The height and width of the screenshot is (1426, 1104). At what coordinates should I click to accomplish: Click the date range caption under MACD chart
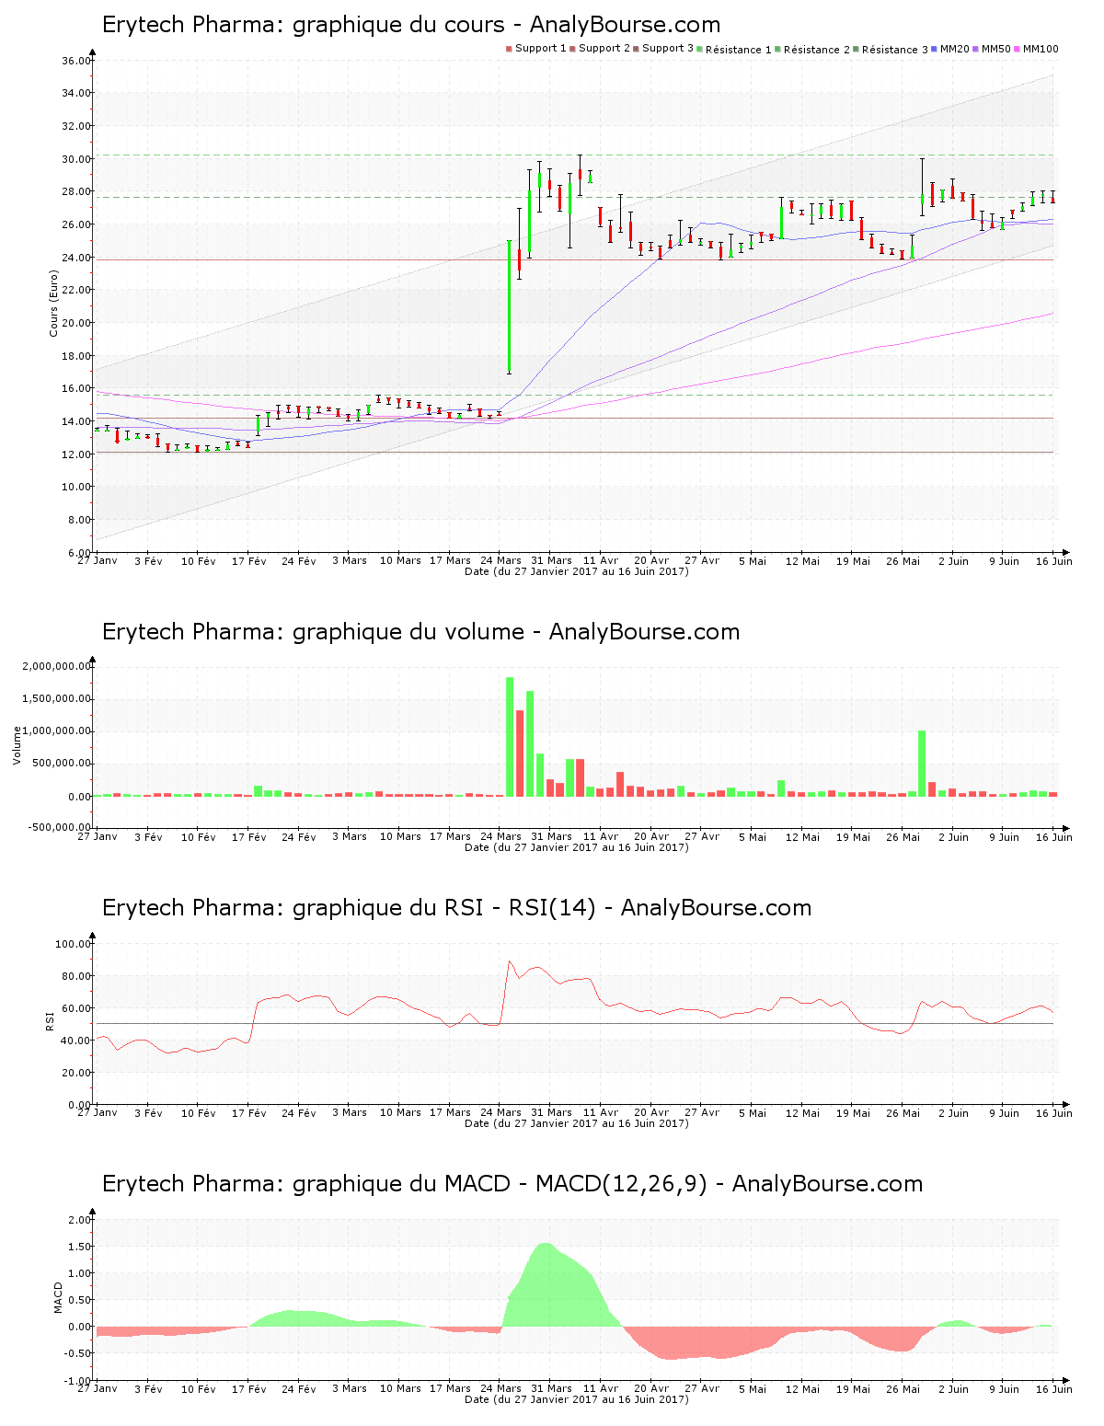(x=577, y=1399)
